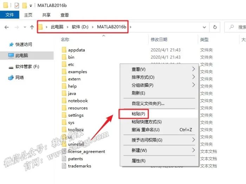246x184 pixels.
Task: Click the search box
Action: point(235,27)
